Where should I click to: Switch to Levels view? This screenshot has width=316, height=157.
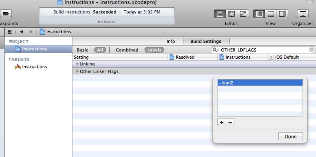(x=154, y=50)
